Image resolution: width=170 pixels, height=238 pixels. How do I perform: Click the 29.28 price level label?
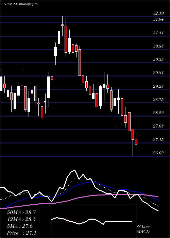(x=158, y=86)
